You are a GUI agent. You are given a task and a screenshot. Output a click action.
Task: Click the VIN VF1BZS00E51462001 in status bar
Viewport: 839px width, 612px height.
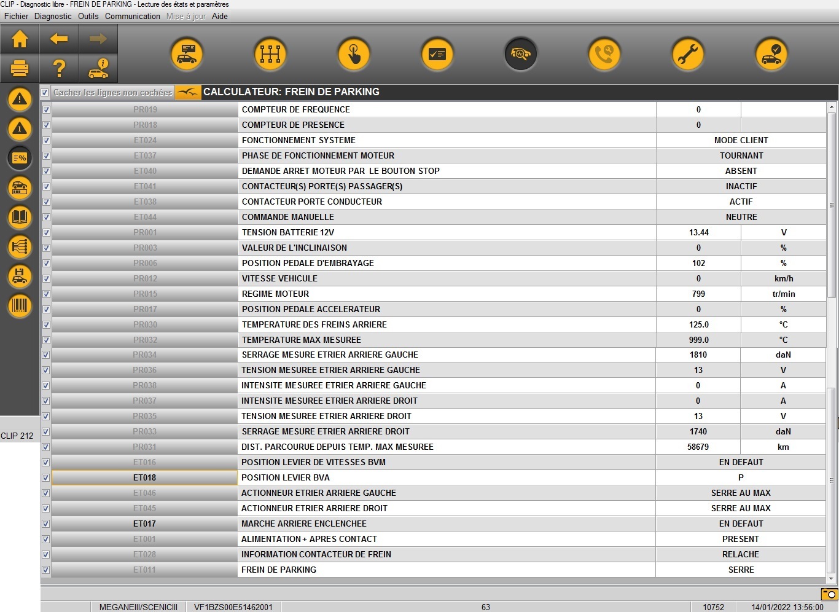pos(233,607)
